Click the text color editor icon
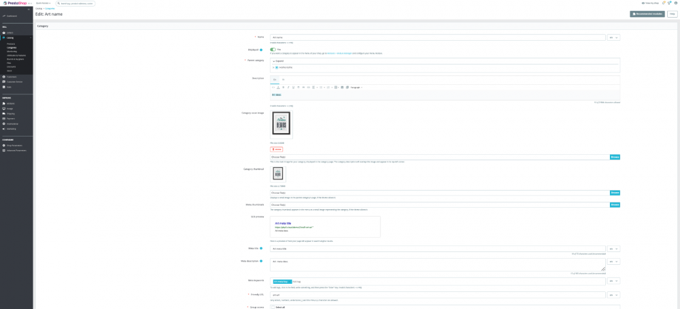680x309 pixels. pos(278,87)
